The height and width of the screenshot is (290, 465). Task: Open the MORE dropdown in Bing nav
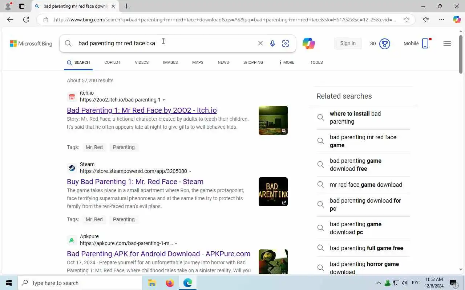click(287, 62)
